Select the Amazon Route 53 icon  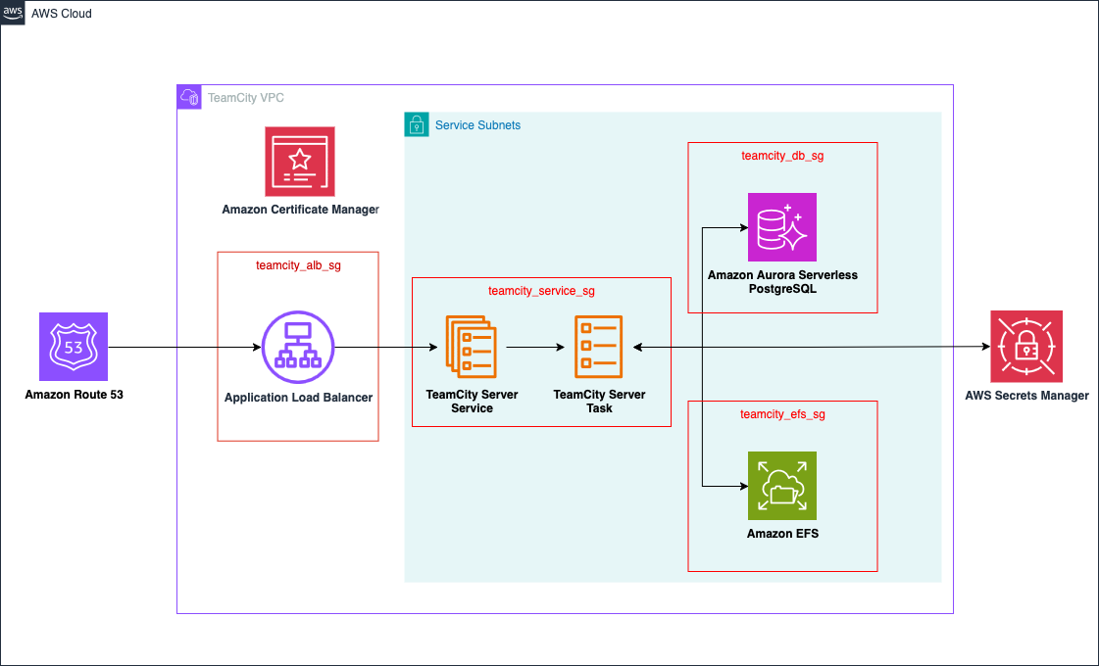(x=73, y=347)
